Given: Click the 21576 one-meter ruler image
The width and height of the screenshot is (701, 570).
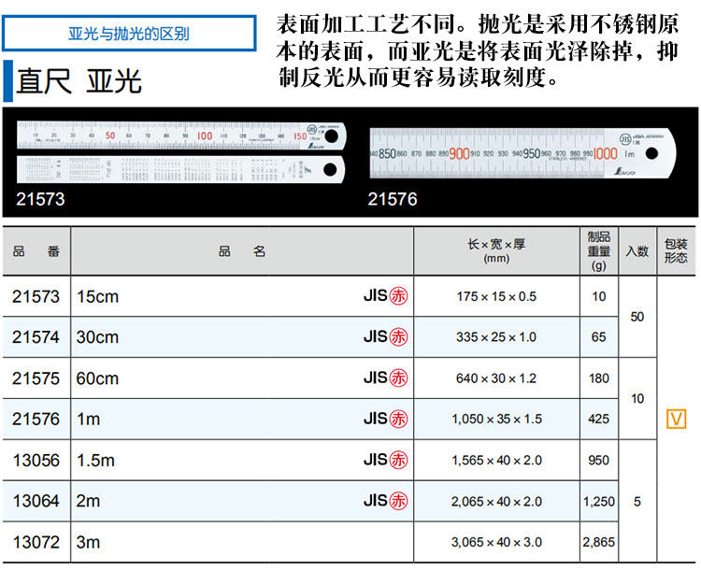Looking at the screenshot, I should coord(522,153).
